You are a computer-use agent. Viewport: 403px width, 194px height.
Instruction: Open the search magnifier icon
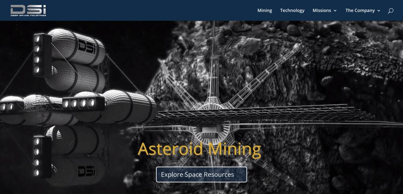tap(390, 11)
